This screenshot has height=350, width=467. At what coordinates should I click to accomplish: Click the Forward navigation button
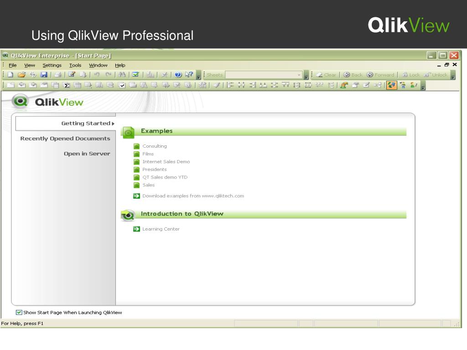point(380,75)
